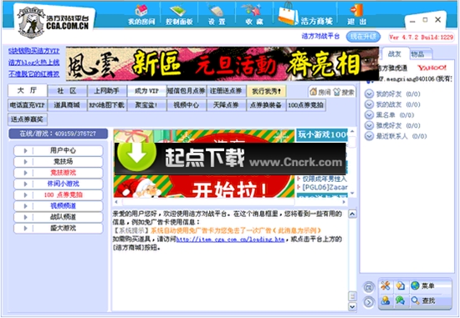Click the yellow note icon beside 菜单
Image resolution: width=460 pixels, height=318 pixels.
coord(400,285)
